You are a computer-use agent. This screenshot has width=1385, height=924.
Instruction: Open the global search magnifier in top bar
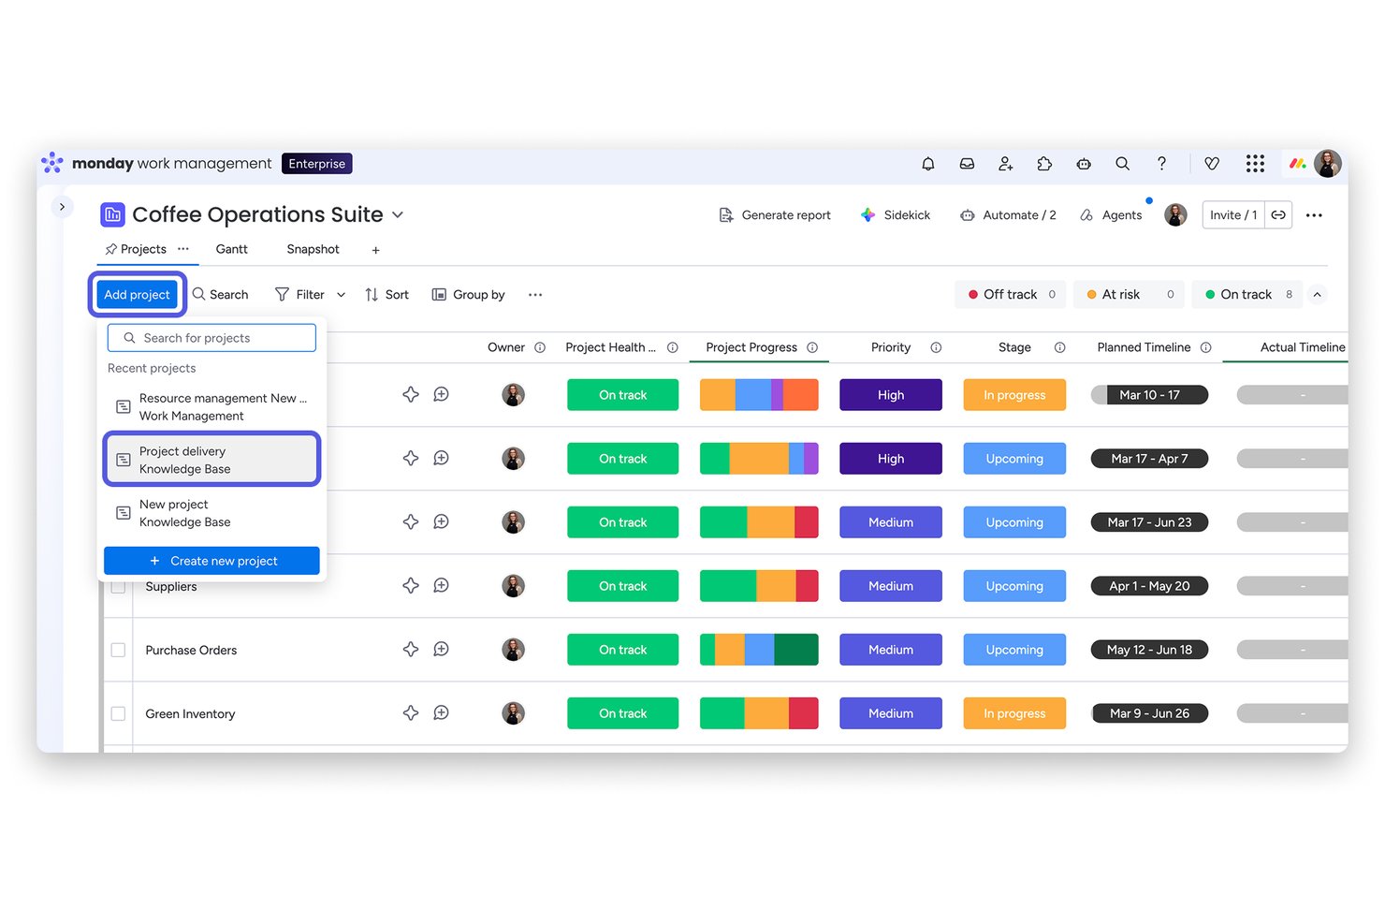point(1122,164)
